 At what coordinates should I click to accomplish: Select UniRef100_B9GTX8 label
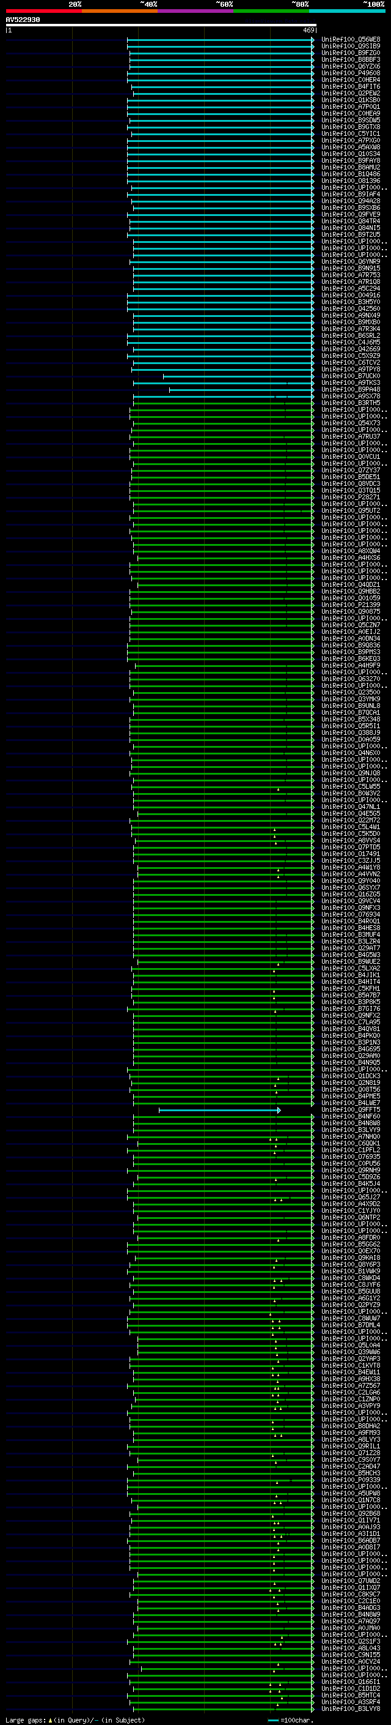tap(351, 127)
